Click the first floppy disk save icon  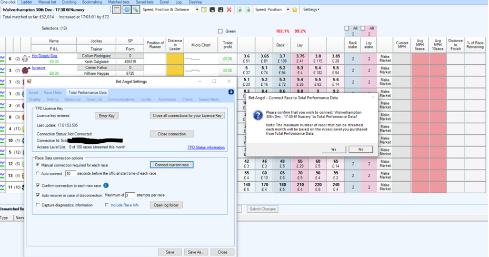212,9
